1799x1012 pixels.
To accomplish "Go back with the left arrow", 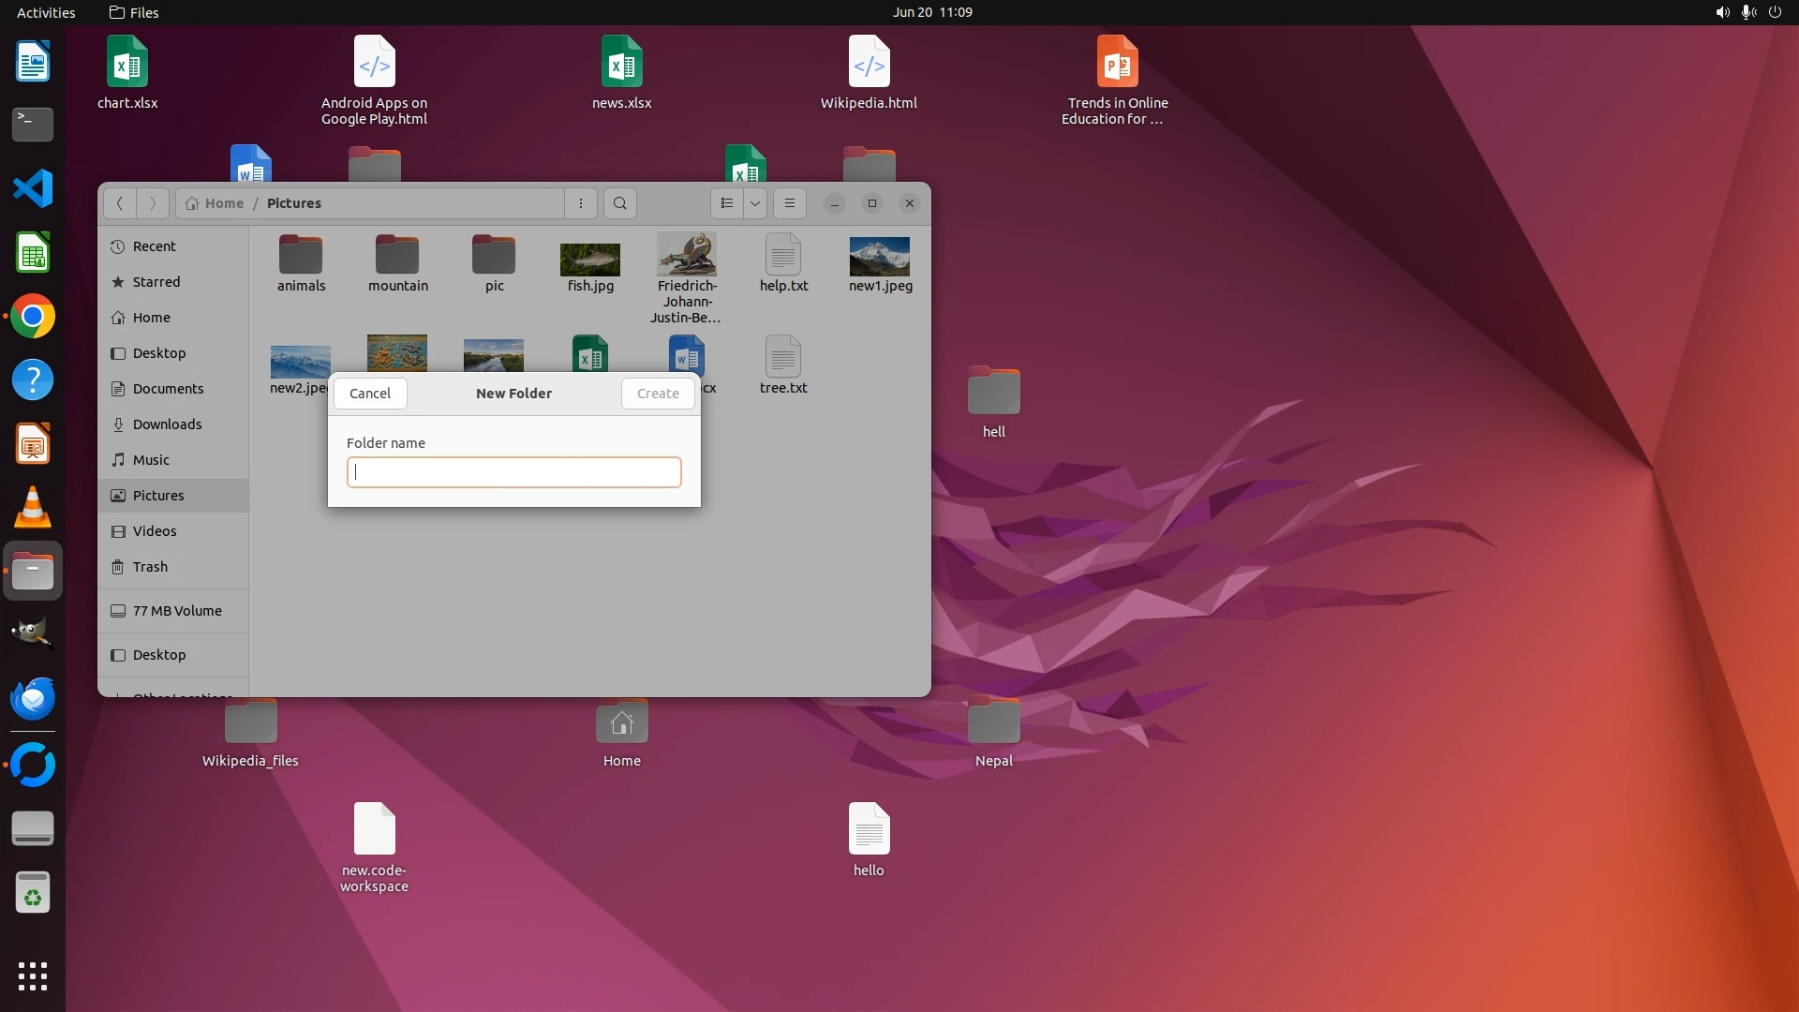I will pos(119,203).
